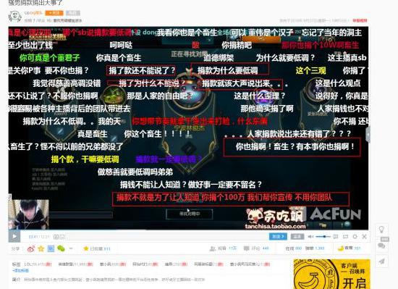Click the yellow star share icon
This screenshot has width=398, height=289.
click(41, 248)
